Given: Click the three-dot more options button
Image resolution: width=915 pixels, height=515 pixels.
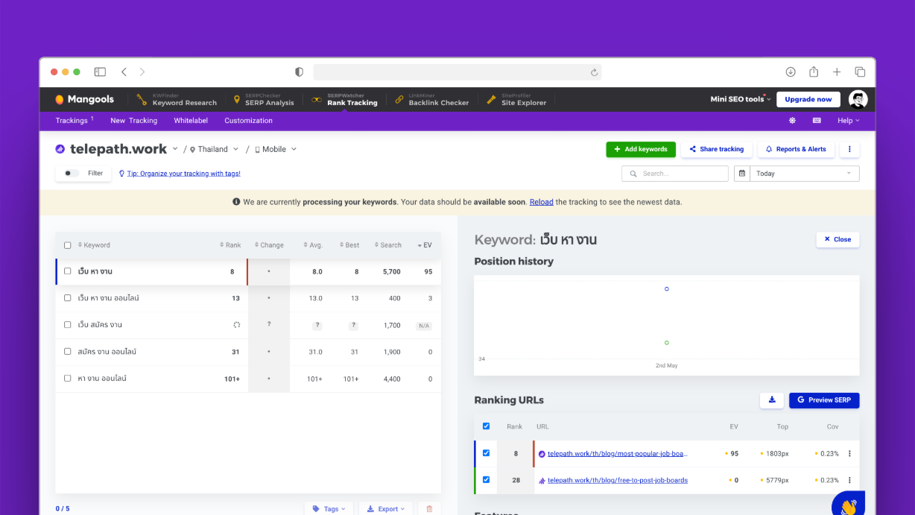Looking at the screenshot, I should (849, 149).
